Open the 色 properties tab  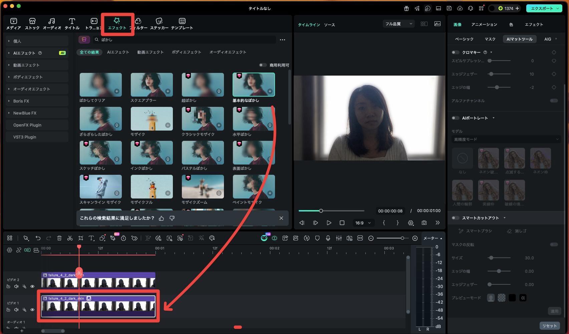point(511,24)
